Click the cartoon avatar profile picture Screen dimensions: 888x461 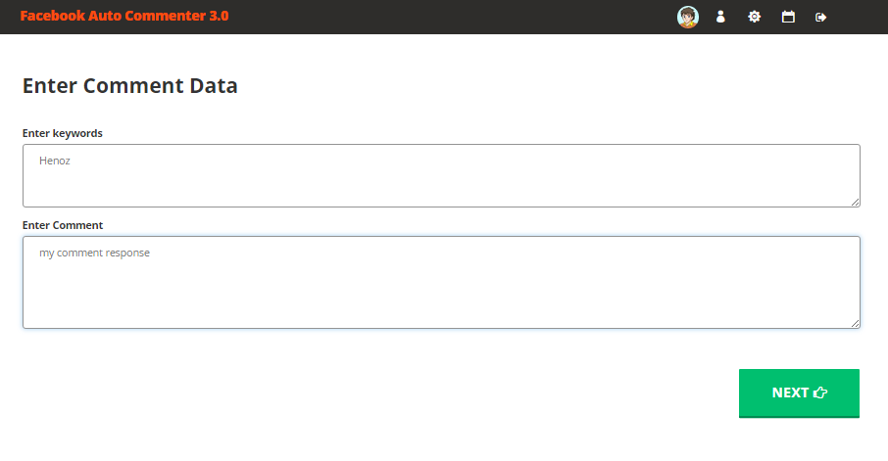(x=688, y=17)
